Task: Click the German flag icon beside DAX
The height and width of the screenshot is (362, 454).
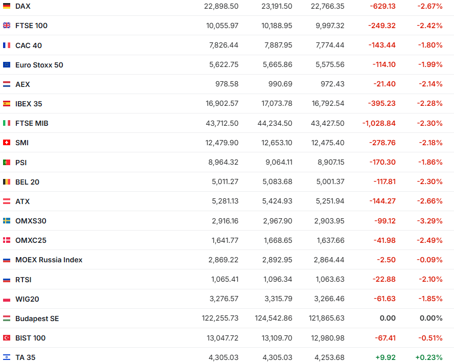Action: (7, 6)
